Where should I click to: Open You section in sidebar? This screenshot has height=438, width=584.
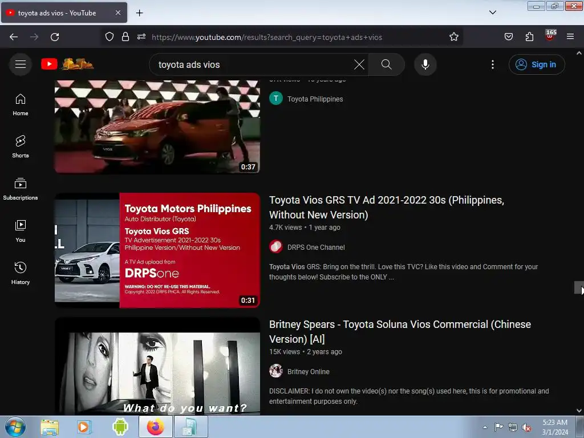tap(21, 232)
